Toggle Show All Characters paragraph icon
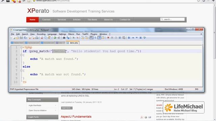 (x=95, y=38)
